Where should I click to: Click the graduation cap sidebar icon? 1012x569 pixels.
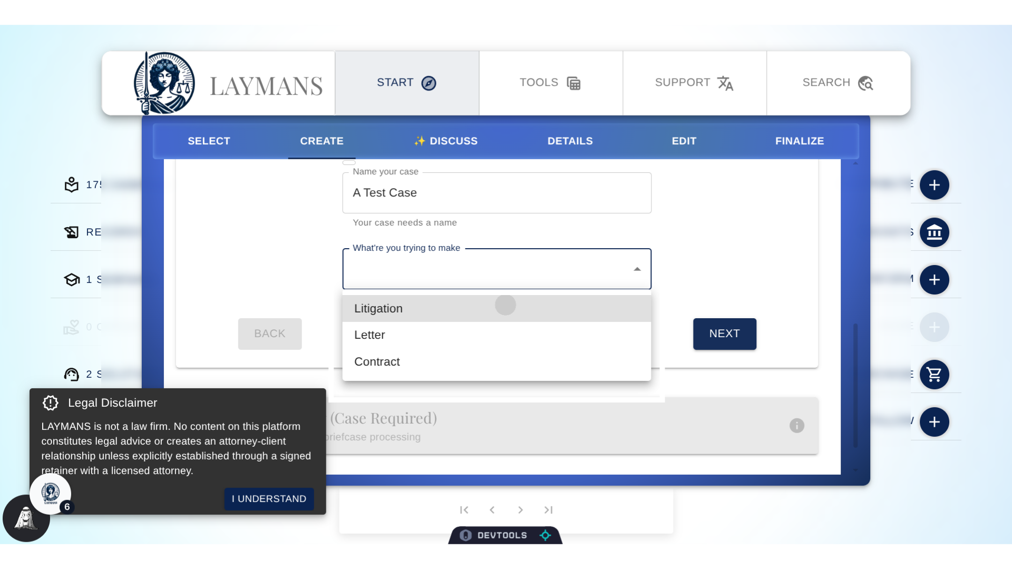pyautogui.click(x=72, y=280)
